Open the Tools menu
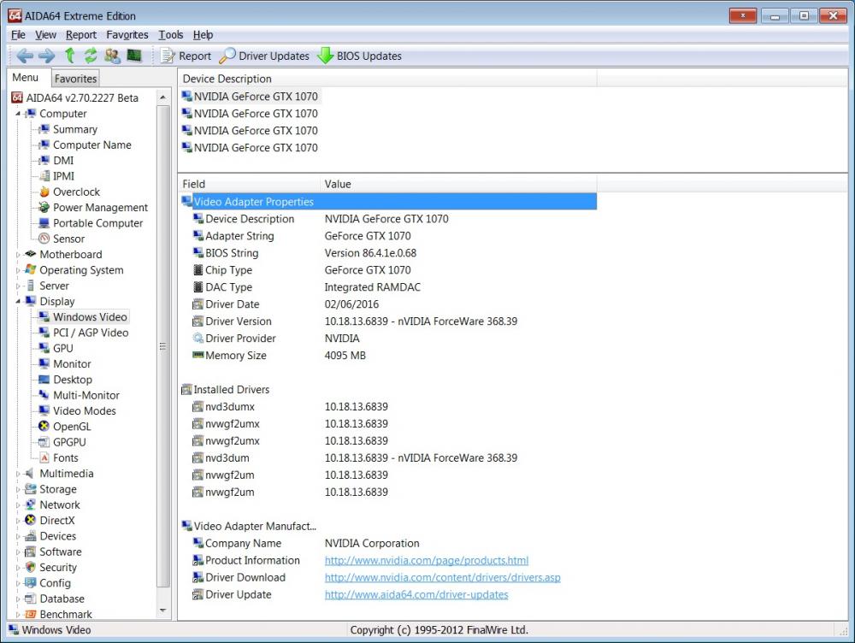 171,35
